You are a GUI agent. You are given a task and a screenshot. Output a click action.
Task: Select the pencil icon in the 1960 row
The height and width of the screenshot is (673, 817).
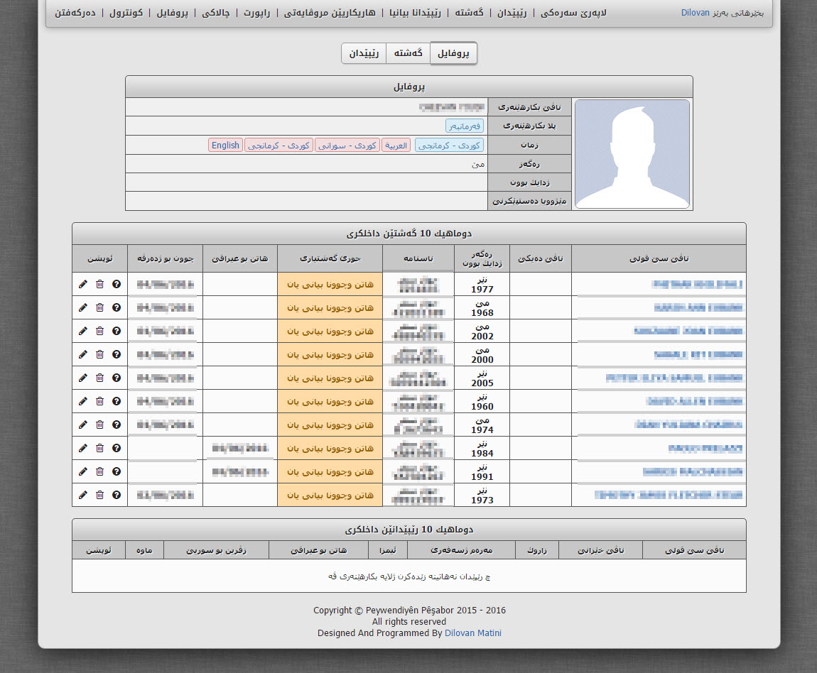(83, 401)
